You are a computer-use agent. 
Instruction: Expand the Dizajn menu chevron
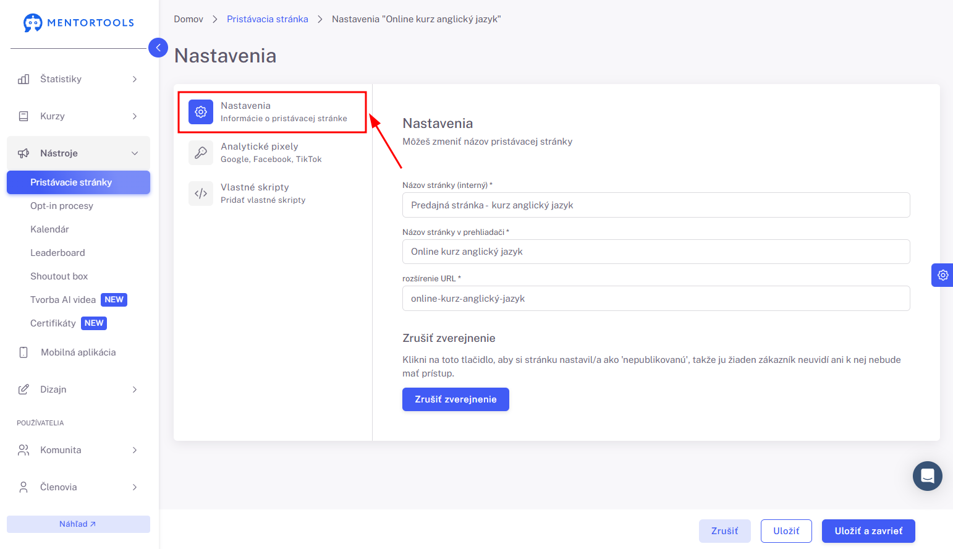click(135, 389)
